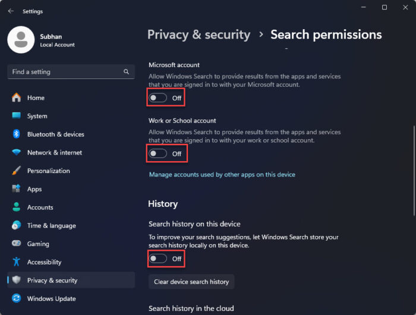Open Manage accounts used by other apps link
416x315 pixels.
(x=222, y=175)
